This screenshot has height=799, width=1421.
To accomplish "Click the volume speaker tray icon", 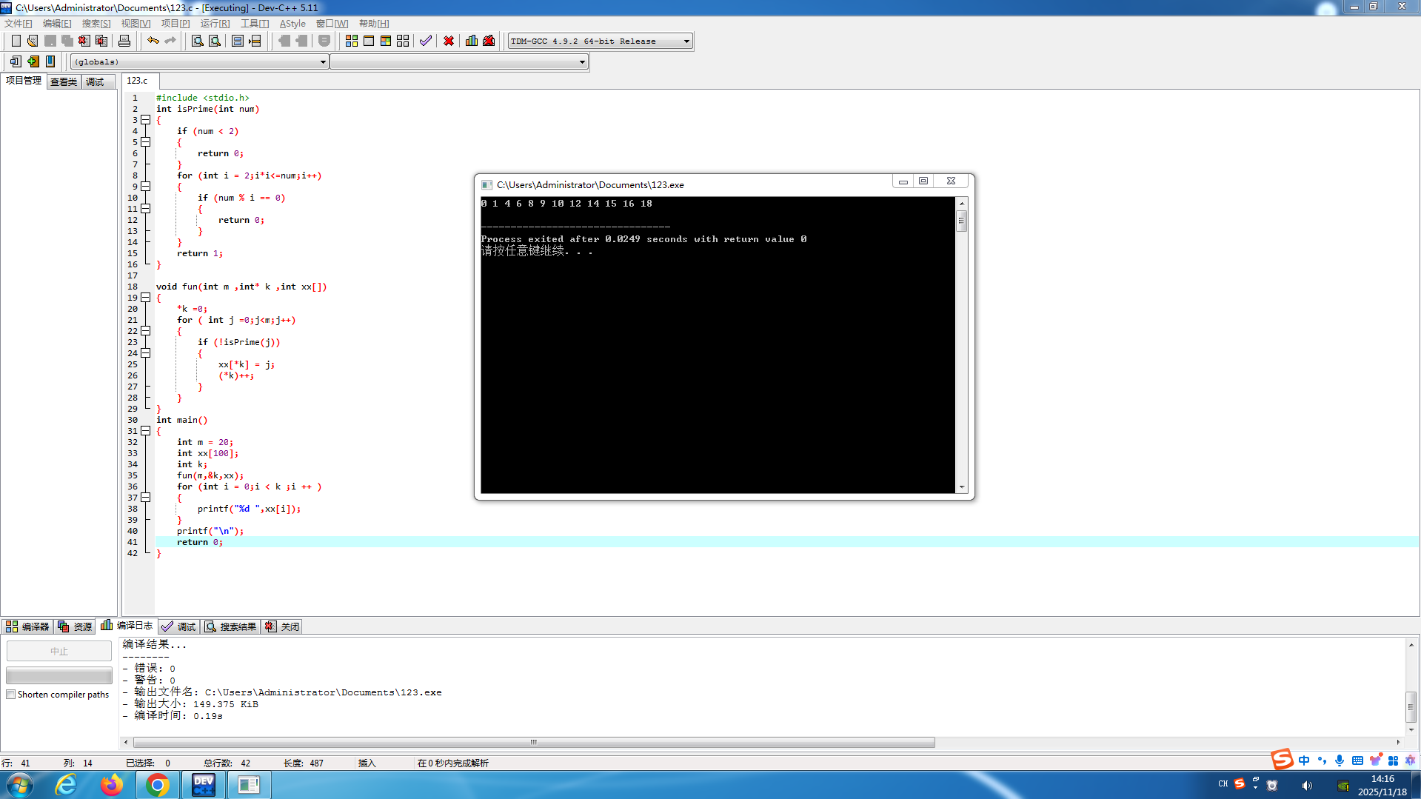I will (x=1307, y=785).
